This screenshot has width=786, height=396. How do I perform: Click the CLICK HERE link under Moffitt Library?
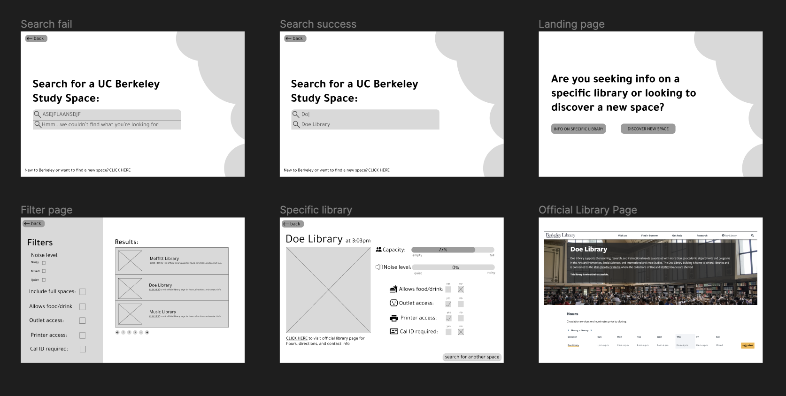click(x=155, y=263)
